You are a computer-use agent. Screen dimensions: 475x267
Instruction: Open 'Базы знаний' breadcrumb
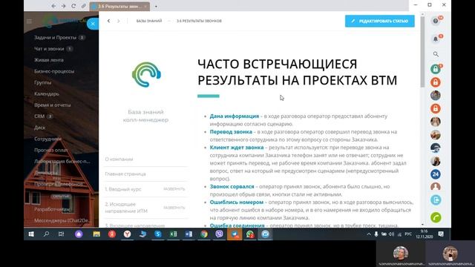149,21
